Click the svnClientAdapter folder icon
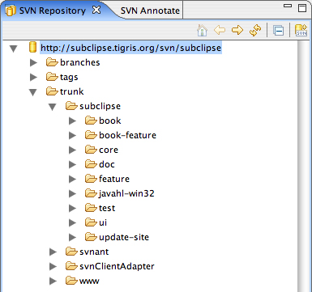The height and width of the screenshot is (292, 312). pos(71,266)
